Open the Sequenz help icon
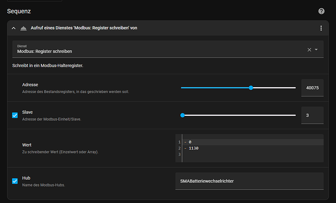Viewport: 336px width, 203px height. [x=321, y=11]
